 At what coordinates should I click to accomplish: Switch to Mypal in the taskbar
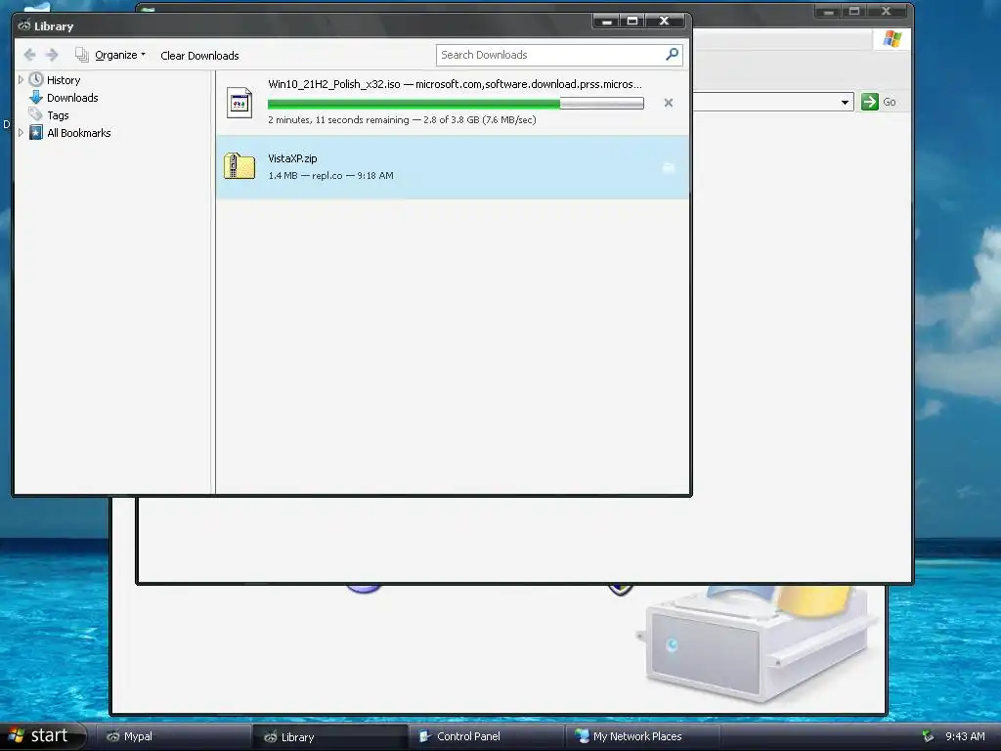[174, 736]
